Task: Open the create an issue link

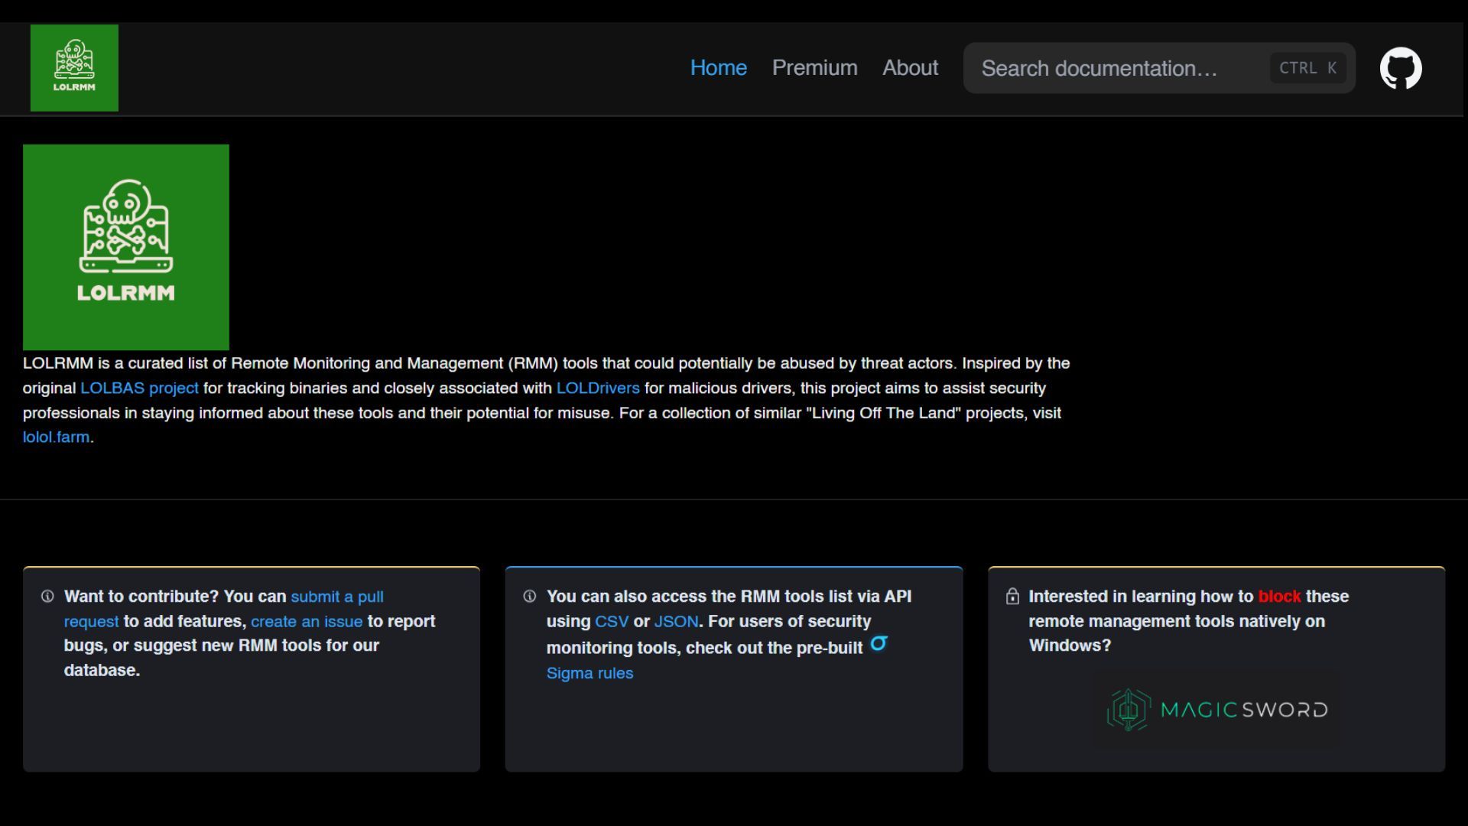Action: [x=307, y=621]
